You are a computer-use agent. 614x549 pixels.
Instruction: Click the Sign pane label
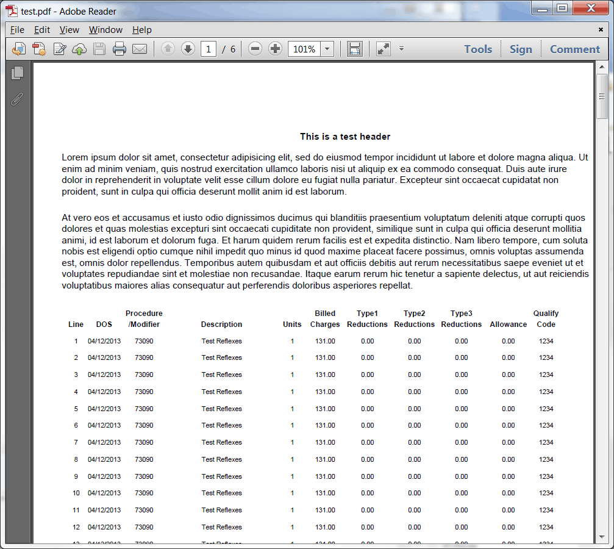pos(521,49)
